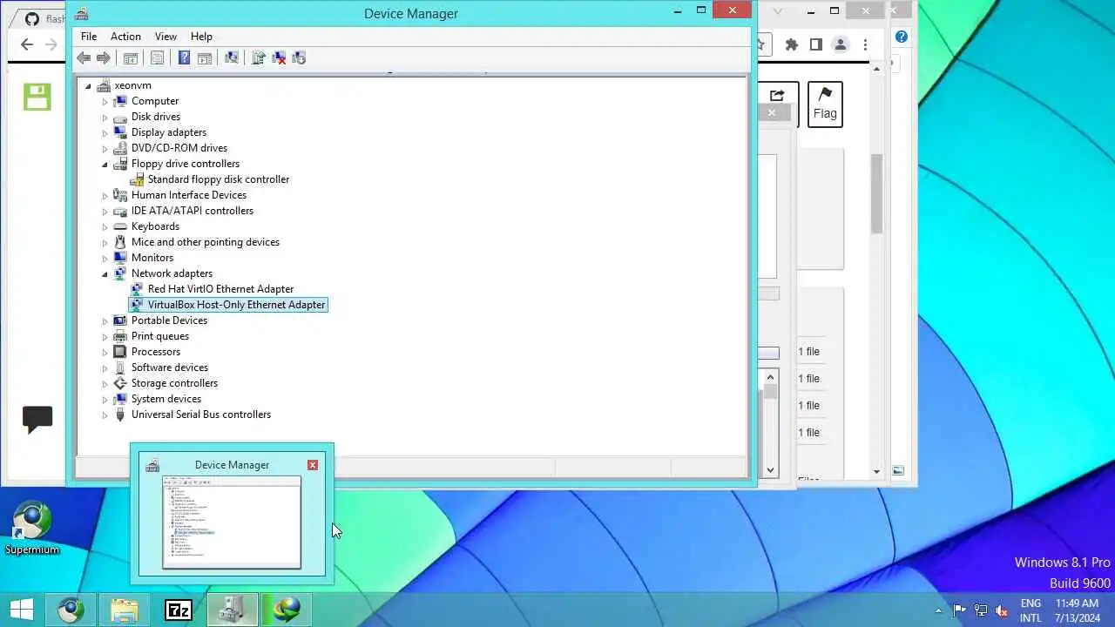Click the Device Manager taskbar preview thumbnail
Screen dimensions: 1115x627
tap(232, 522)
